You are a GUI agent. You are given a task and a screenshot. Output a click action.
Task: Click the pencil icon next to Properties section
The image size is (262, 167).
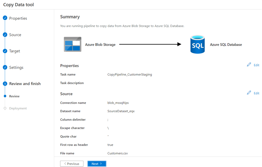click(249, 65)
